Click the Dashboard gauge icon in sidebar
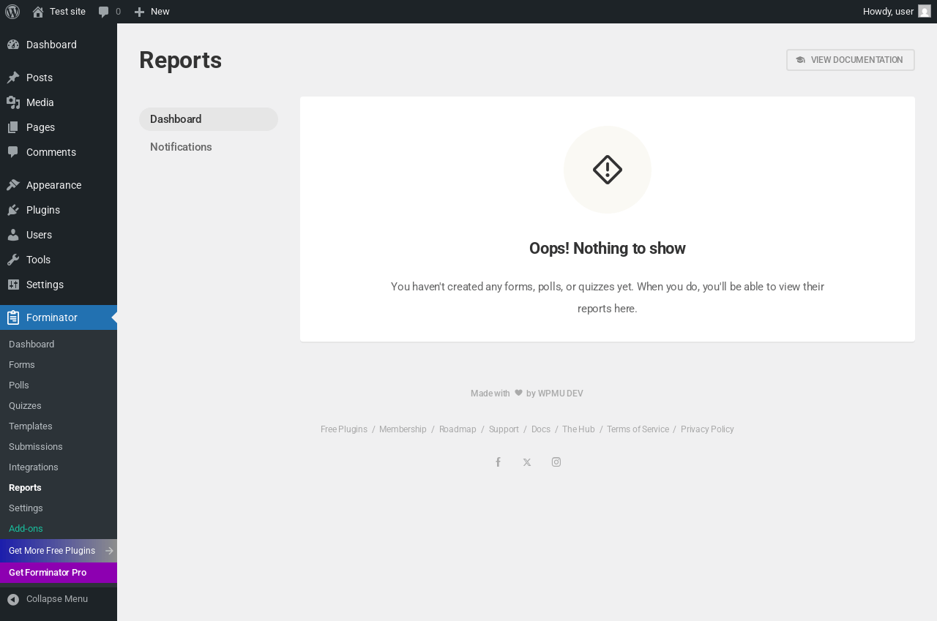 coord(13,45)
